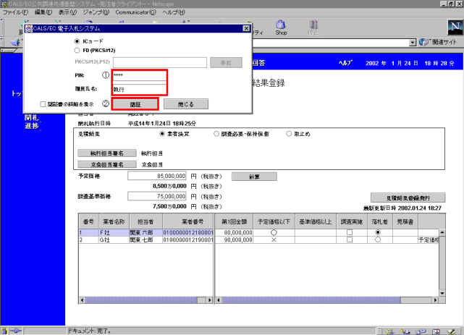
Task: Click the Stop (中止) toolbar icon
Action: pos(312,27)
